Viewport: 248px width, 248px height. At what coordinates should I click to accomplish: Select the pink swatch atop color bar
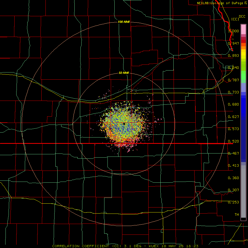pos(243,29)
